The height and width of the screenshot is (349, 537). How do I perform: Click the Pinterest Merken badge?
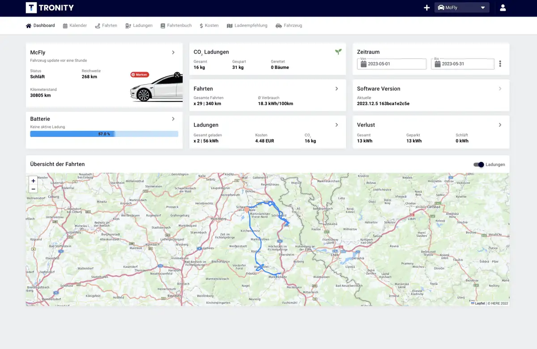pyautogui.click(x=140, y=75)
